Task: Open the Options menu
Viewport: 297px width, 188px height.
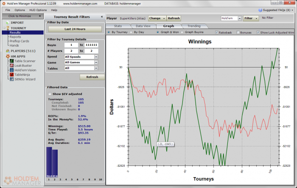Action: click(20, 10)
